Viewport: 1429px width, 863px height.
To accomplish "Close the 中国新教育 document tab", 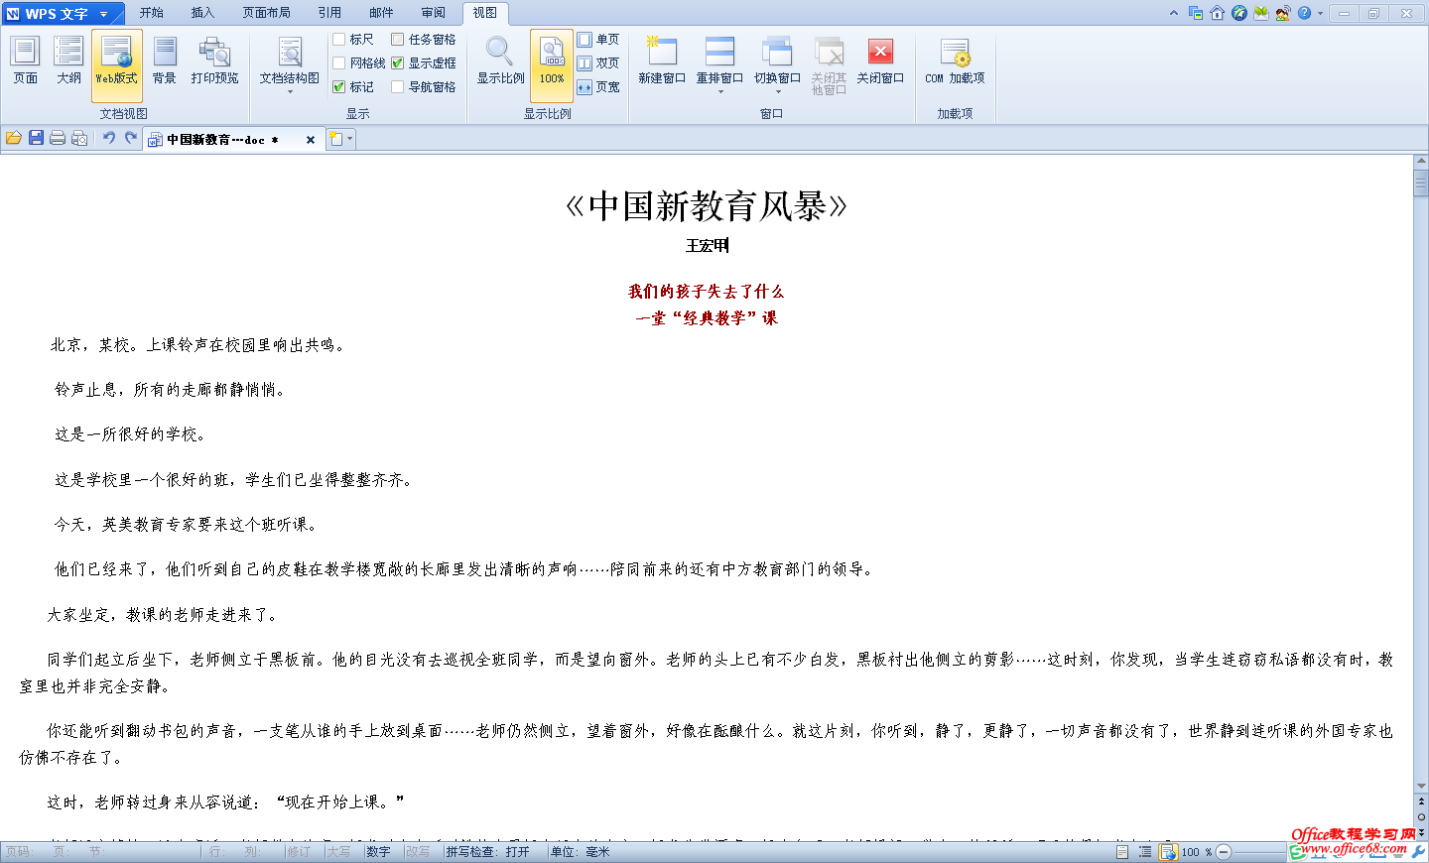I will [x=311, y=140].
